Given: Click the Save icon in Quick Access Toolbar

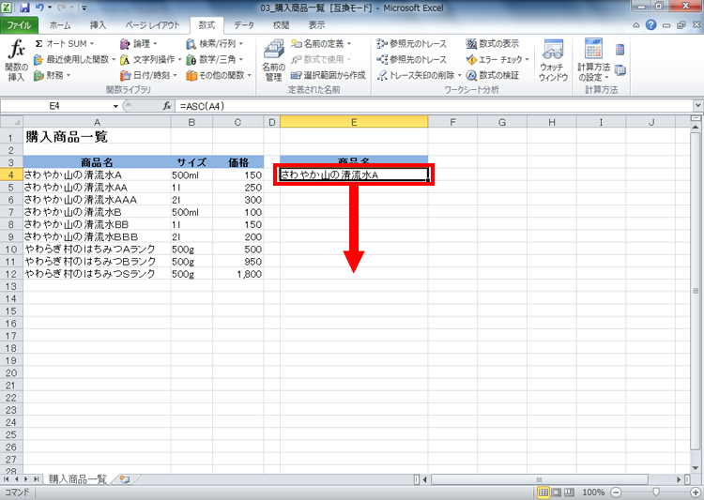Looking at the screenshot, I should (x=24, y=8).
